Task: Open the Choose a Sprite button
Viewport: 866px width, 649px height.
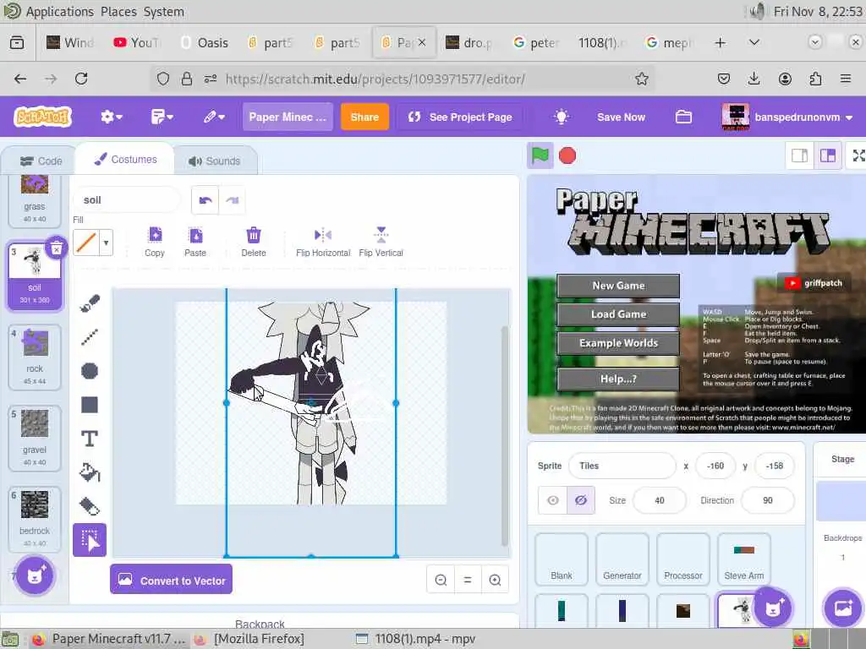Action: pos(773,608)
